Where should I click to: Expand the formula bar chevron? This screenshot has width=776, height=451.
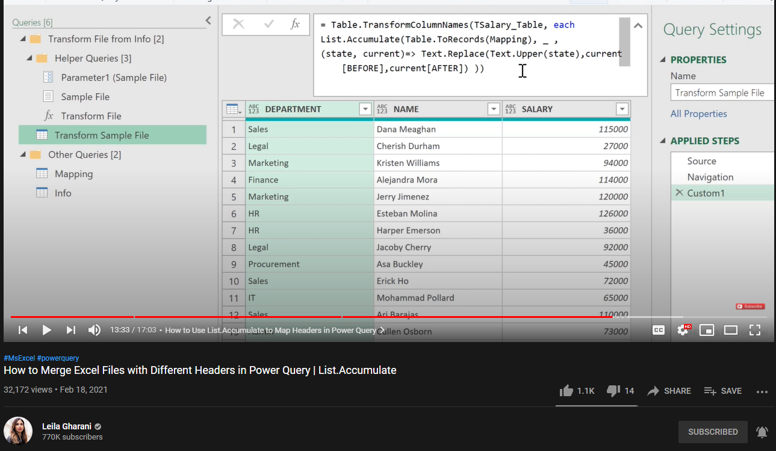click(638, 26)
